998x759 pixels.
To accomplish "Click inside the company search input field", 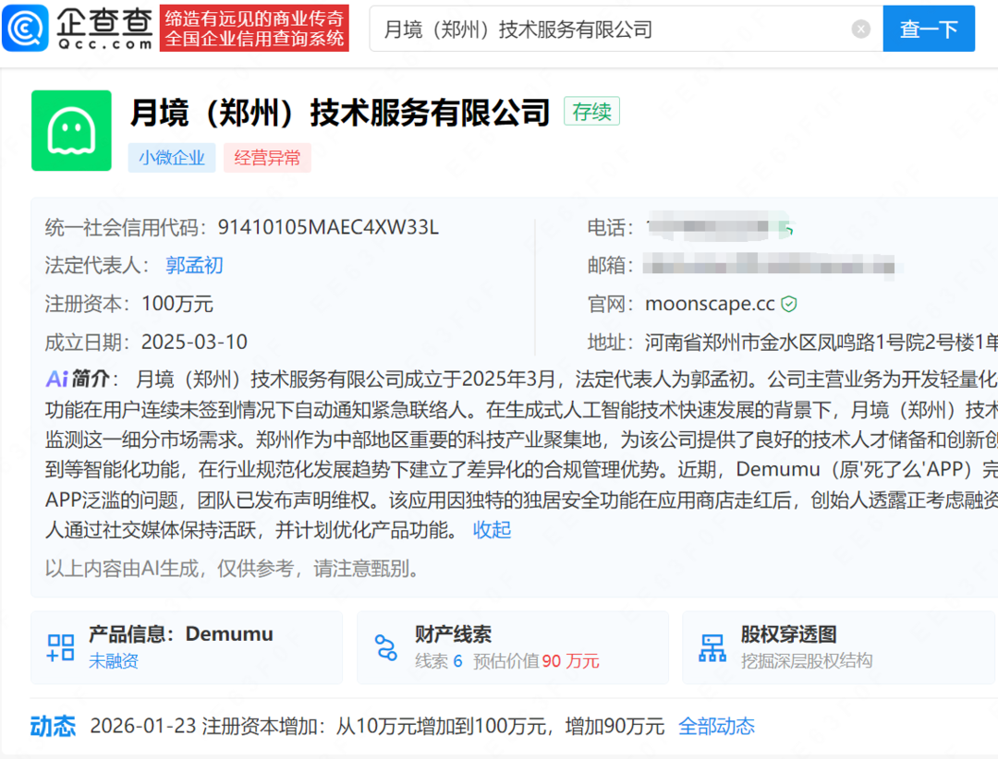I will [x=610, y=30].
